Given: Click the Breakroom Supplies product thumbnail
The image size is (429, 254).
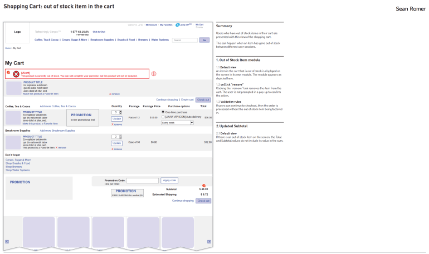Looking at the screenshot, I should click(x=13, y=143).
